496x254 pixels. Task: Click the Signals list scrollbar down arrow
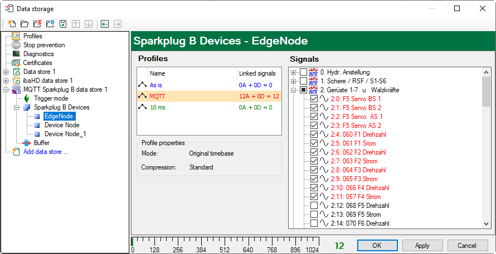(x=486, y=223)
